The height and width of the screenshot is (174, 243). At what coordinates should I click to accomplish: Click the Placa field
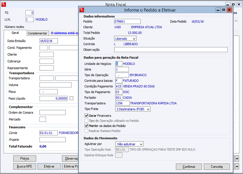click(49, 92)
